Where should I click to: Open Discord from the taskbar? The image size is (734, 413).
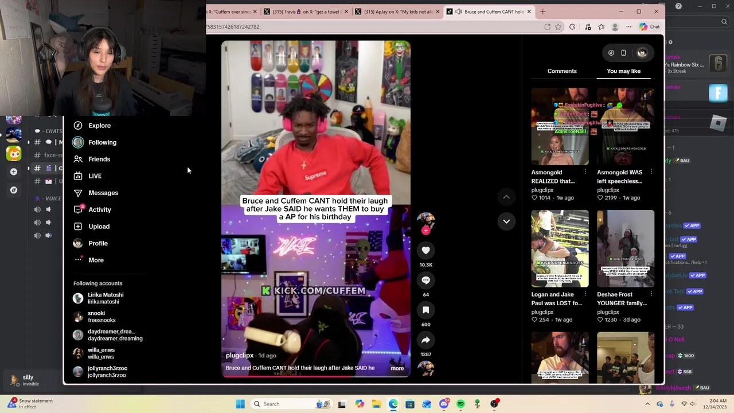[444, 404]
